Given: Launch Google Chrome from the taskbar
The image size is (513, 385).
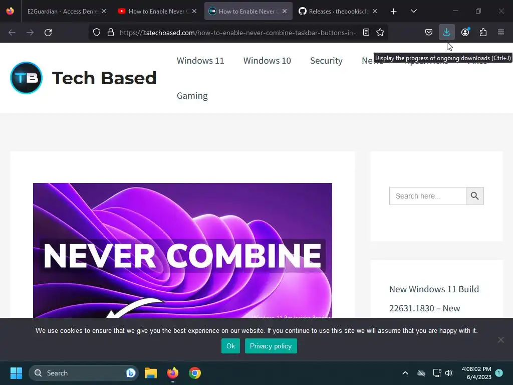Looking at the screenshot, I should [195, 373].
